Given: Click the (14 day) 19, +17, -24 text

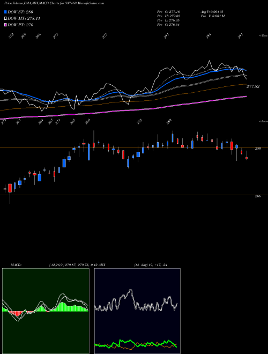Looking at the screenshot, I should 151,265.
